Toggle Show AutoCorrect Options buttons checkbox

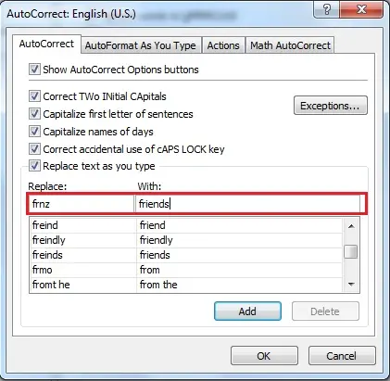coord(34,70)
